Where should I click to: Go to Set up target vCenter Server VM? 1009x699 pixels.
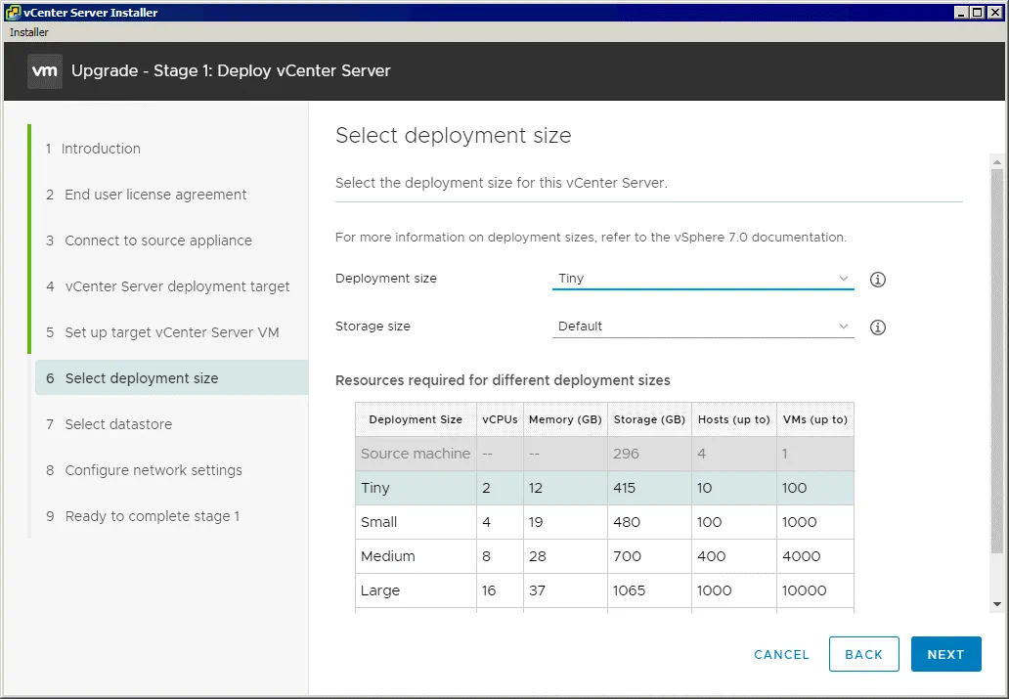coord(171,332)
